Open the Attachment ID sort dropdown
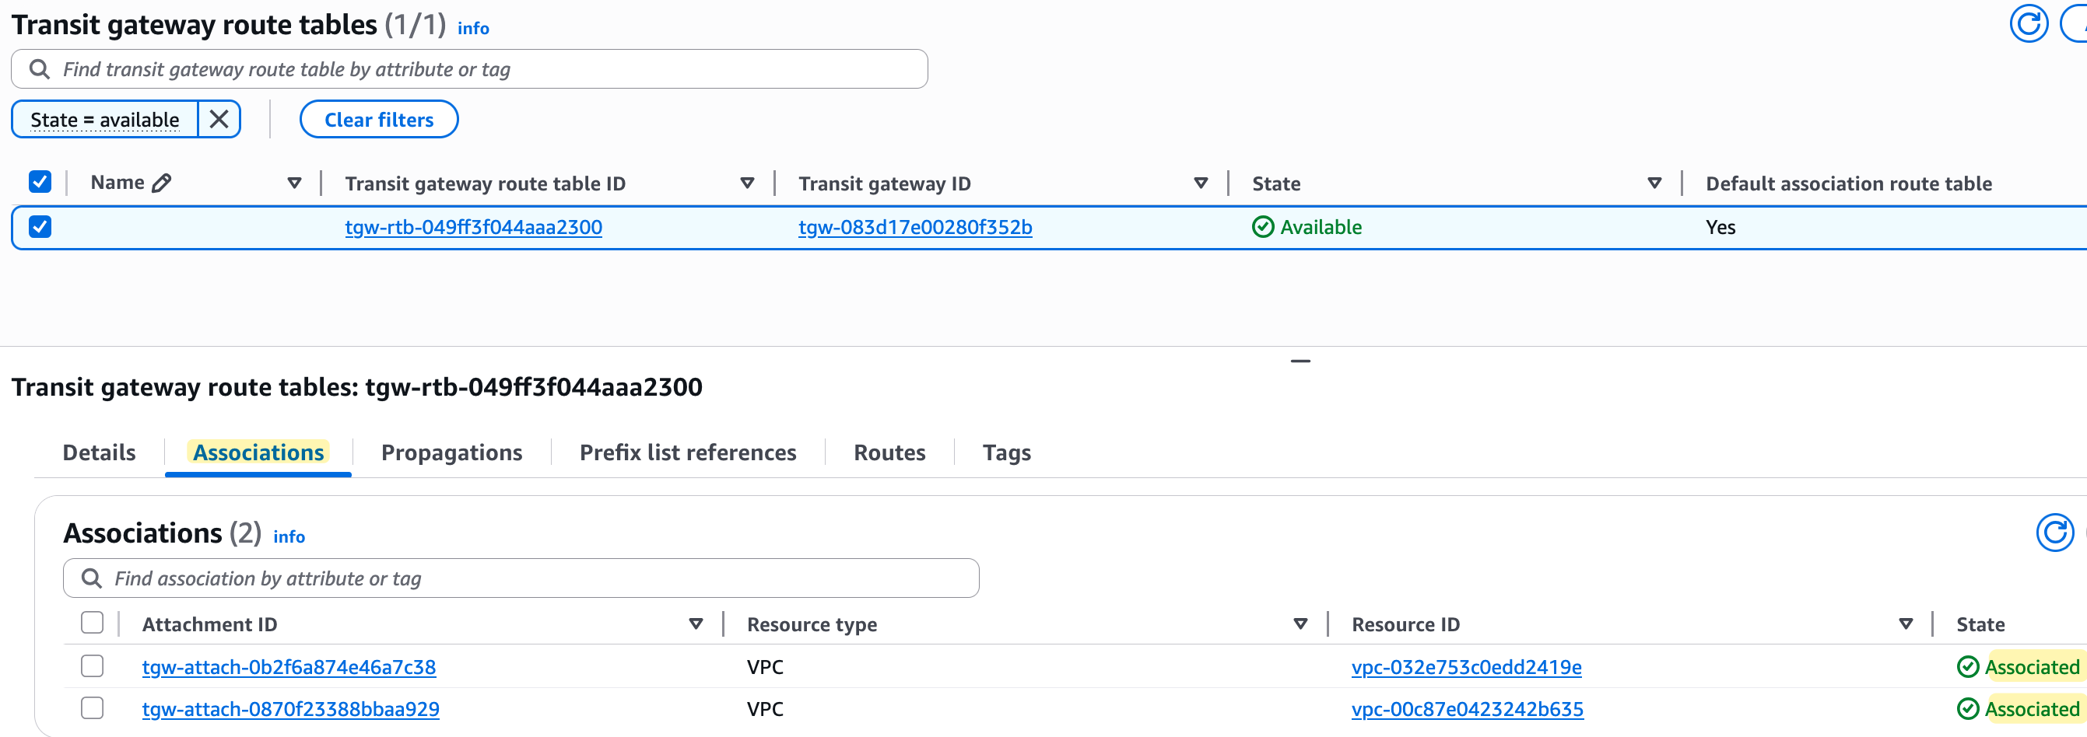 (x=695, y=623)
